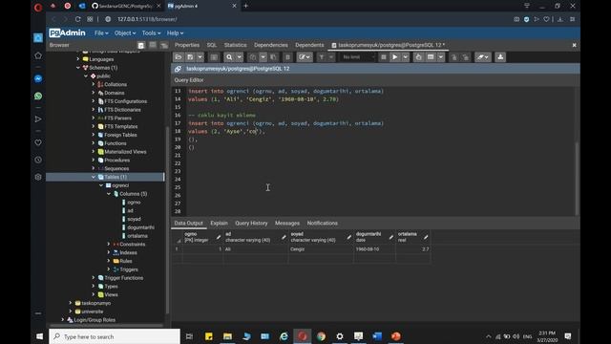Open the Notifications tab
This screenshot has height=344, width=611.
(323, 223)
